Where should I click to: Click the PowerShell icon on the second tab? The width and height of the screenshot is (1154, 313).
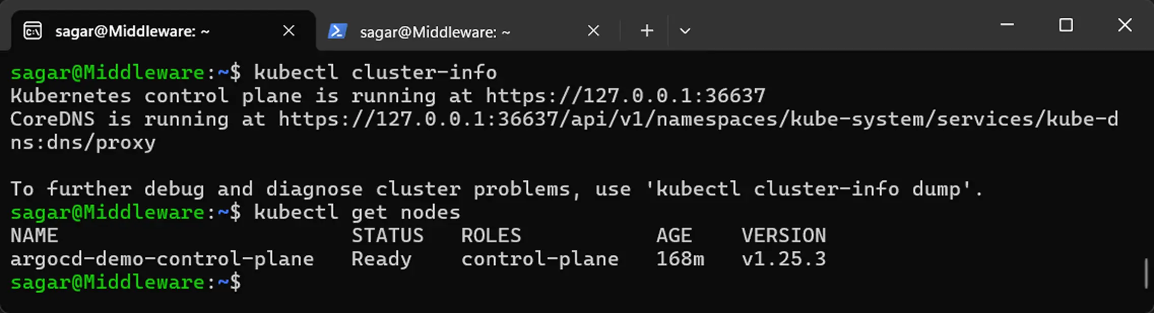337,31
